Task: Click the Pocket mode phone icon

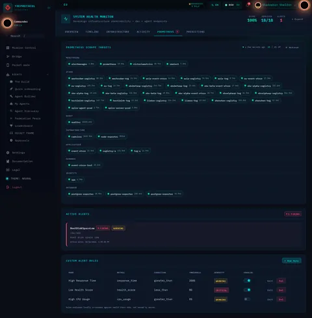Action: (x=8, y=65)
